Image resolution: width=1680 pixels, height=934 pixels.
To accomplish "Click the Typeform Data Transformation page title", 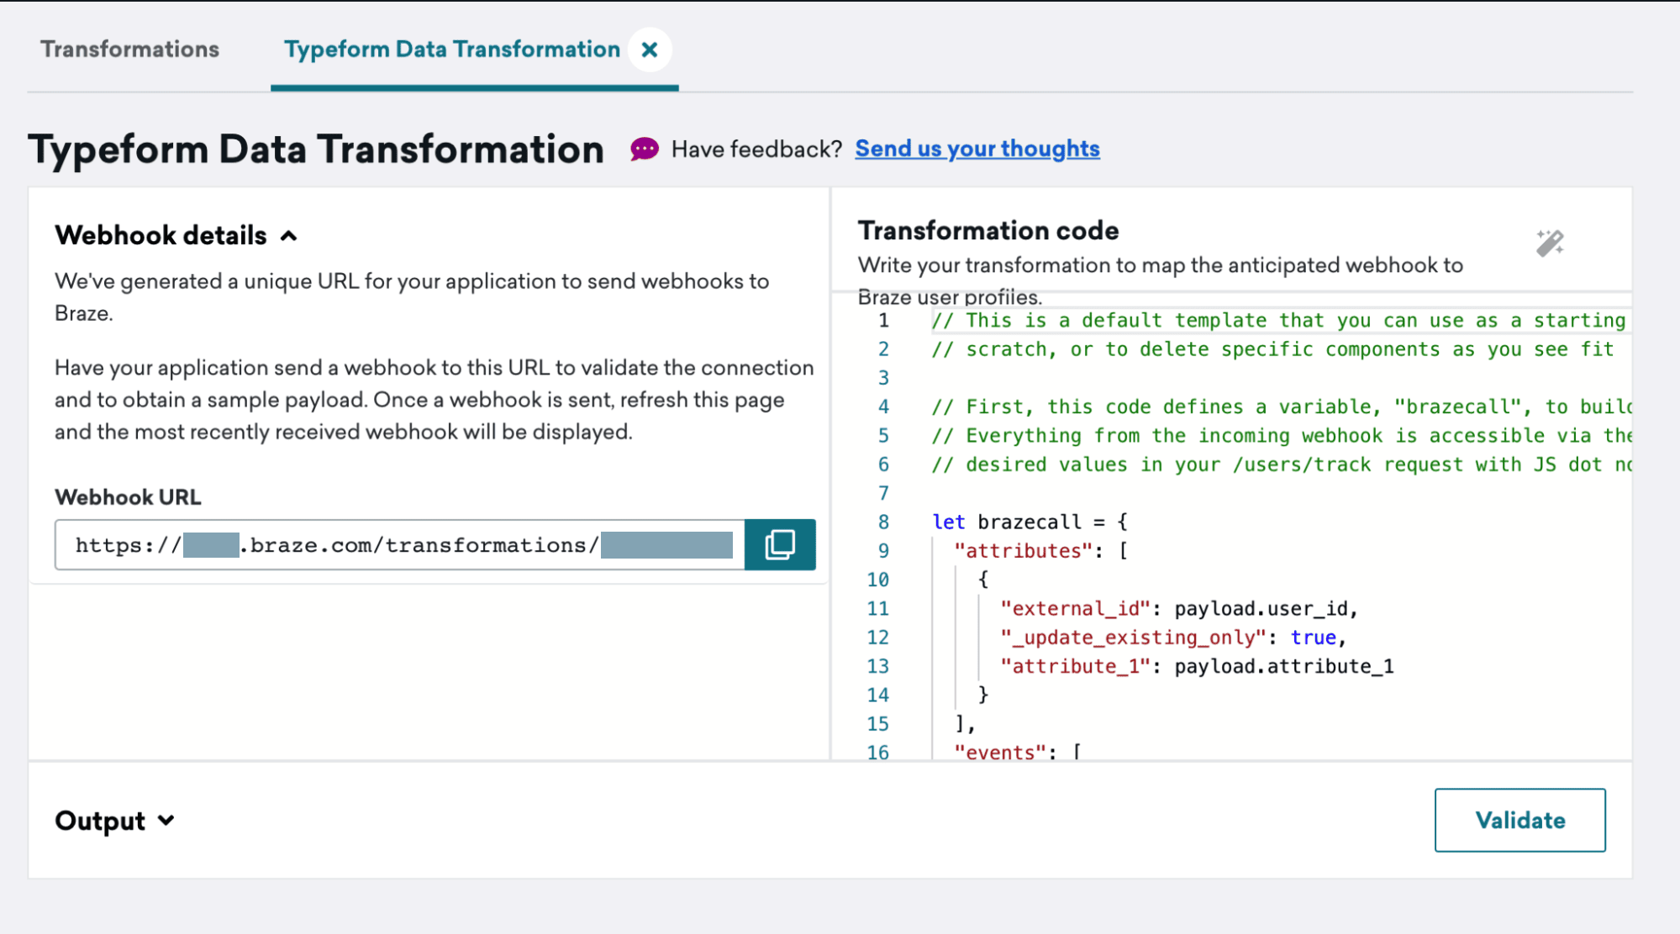I will [x=316, y=150].
